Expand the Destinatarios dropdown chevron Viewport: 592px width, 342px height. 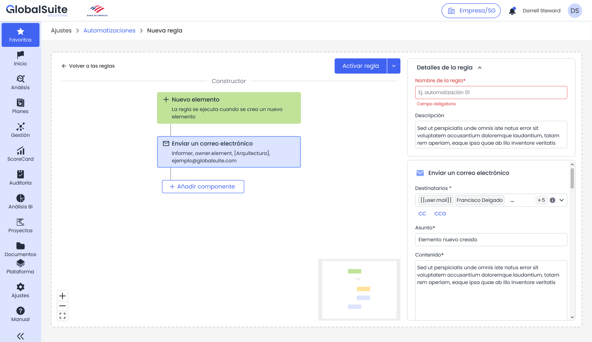click(562, 200)
